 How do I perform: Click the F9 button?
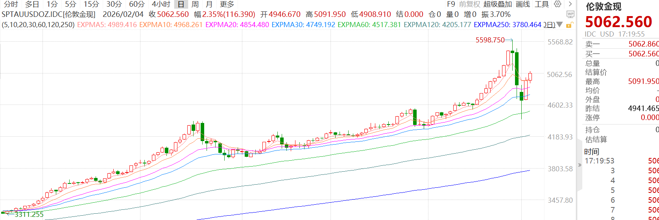tap(451, 4)
